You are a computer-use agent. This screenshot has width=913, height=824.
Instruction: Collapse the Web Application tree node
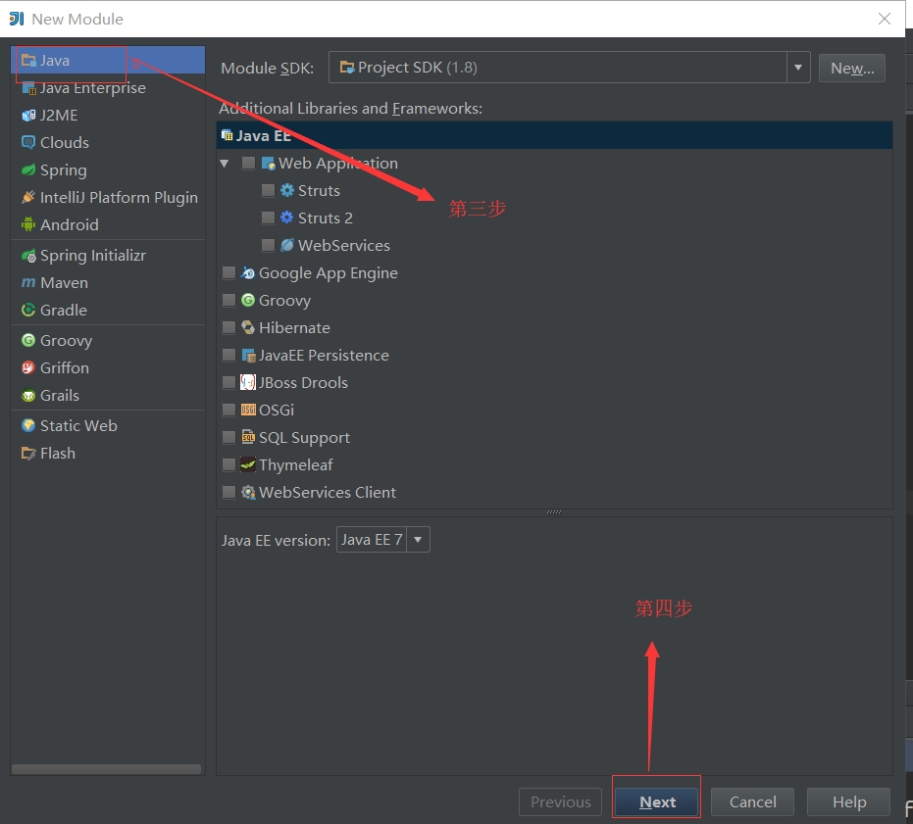coord(225,164)
